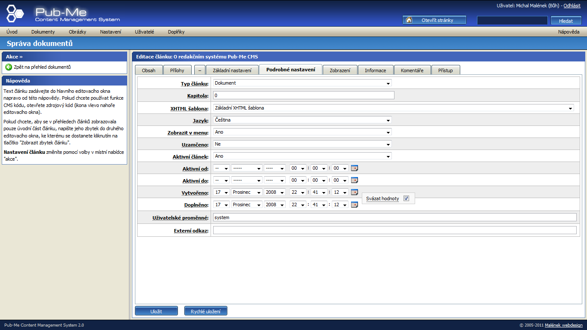Open the Uzamčeno dropdown
The width and height of the screenshot is (587, 330).
(x=303, y=144)
